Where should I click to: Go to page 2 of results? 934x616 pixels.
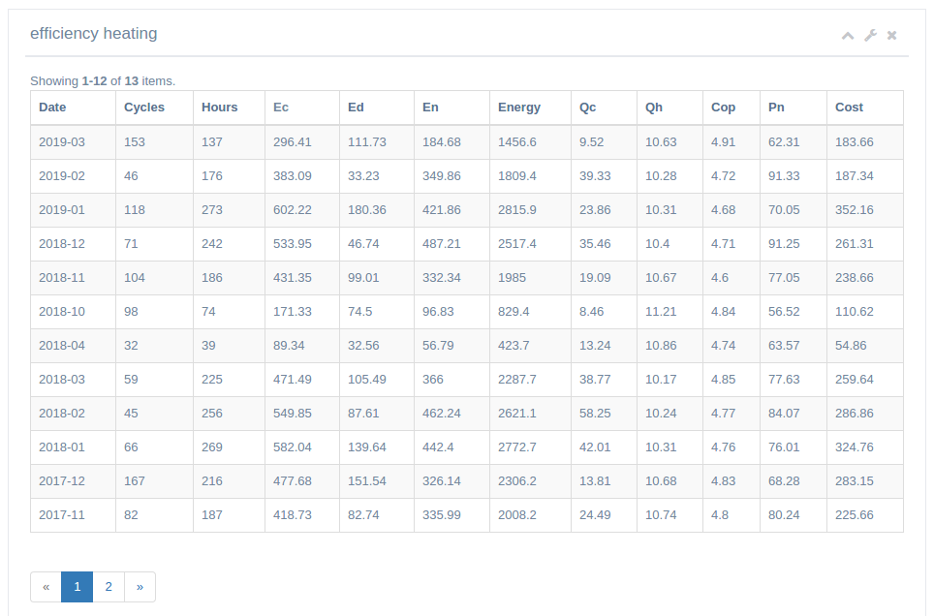(109, 587)
